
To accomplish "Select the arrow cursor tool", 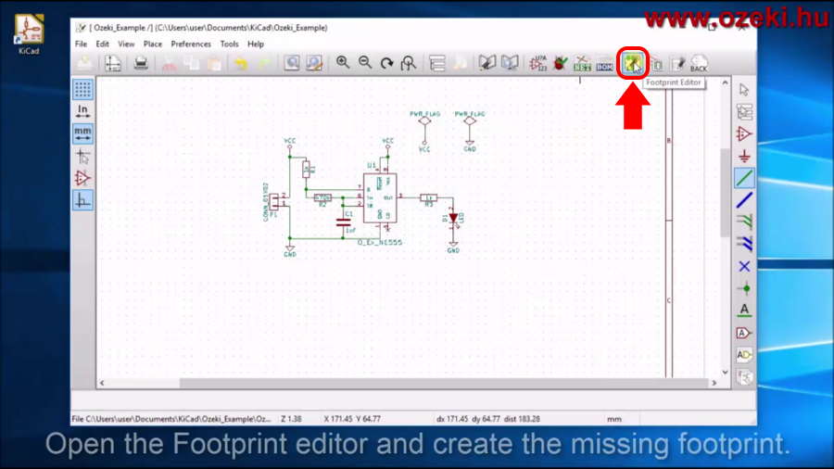I will pos(744,90).
